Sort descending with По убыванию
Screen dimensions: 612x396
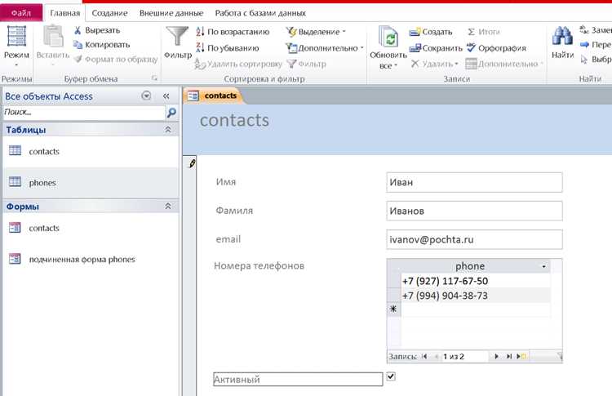[x=228, y=48]
